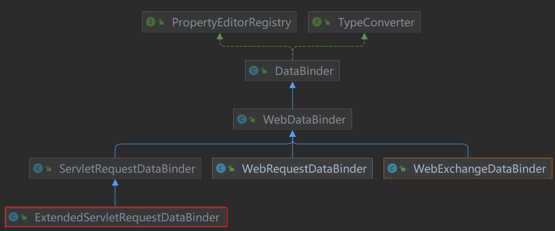Click the WebRequestDataBinder class icon
Image resolution: width=555 pixels, height=231 pixels.
click(221, 168)
